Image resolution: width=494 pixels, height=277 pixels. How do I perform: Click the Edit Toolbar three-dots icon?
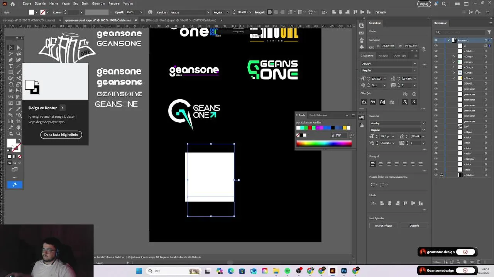(x=15, y=177)
